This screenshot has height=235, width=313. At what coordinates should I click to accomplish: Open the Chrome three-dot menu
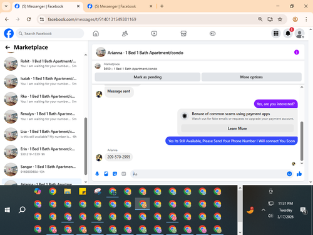tap(306, 19)
